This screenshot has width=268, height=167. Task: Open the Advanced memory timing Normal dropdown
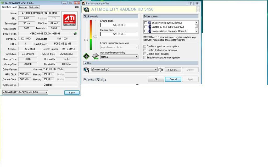tap(119, 57)
